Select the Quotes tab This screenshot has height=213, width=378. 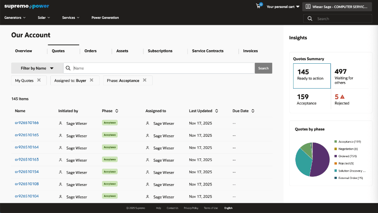click(x=58, y=51)
